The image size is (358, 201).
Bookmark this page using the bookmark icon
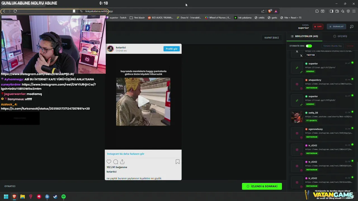[x=74, y=11]
